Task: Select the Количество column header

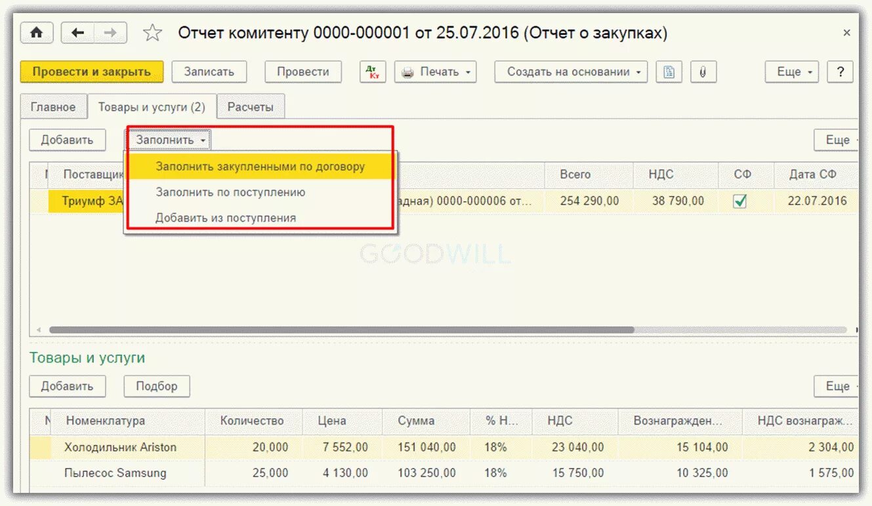Action: [254, 421]
